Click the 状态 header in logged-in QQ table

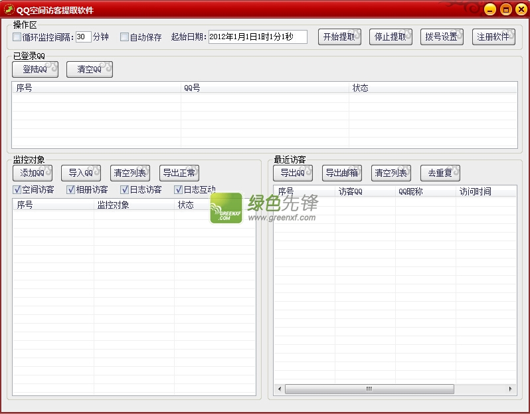point(433,88)
